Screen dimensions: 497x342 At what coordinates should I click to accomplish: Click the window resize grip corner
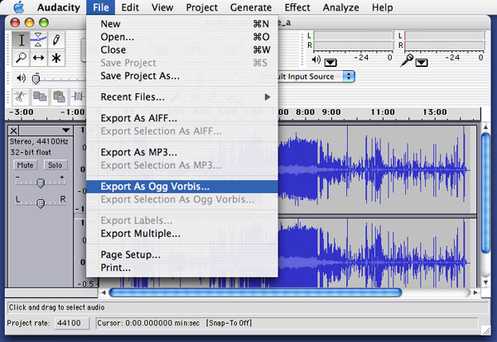tap(485, 330)
